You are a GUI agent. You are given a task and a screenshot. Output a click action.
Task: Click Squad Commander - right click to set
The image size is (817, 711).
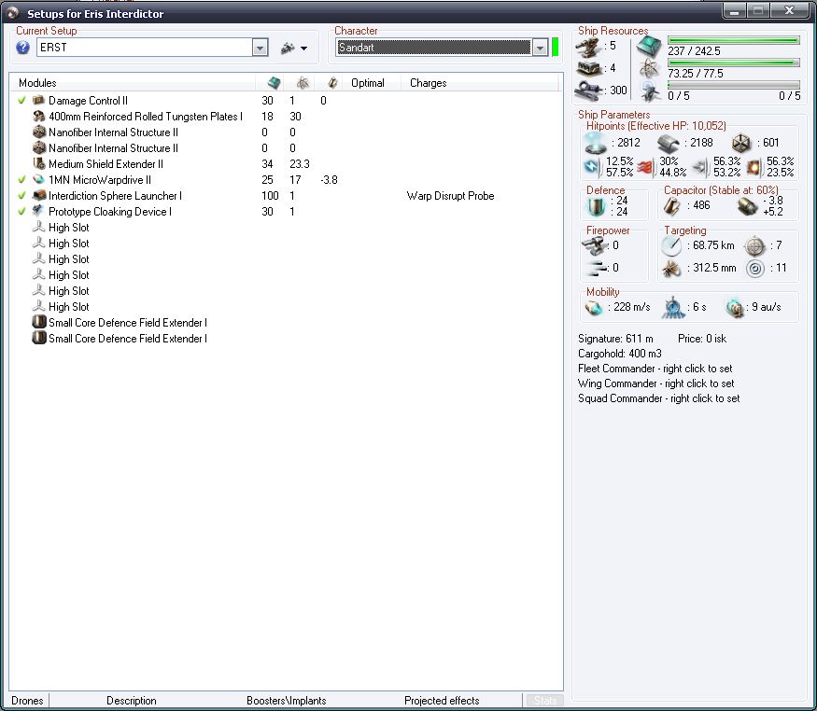pos(658,398)
